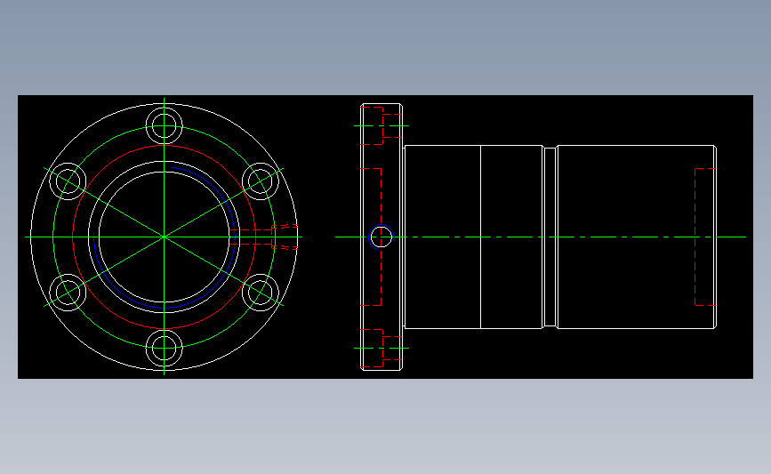Select the small blue circle in the side view
Screen dimensions: 771x474
(x=381, y=237)
